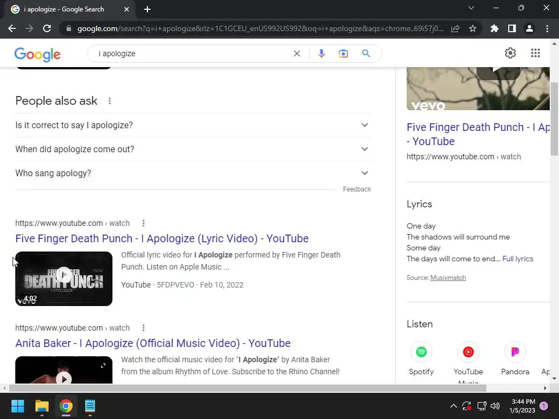Open the Chrome profile avatar
The height and width of the screenshot is (419, 559).
pos(530,28)
